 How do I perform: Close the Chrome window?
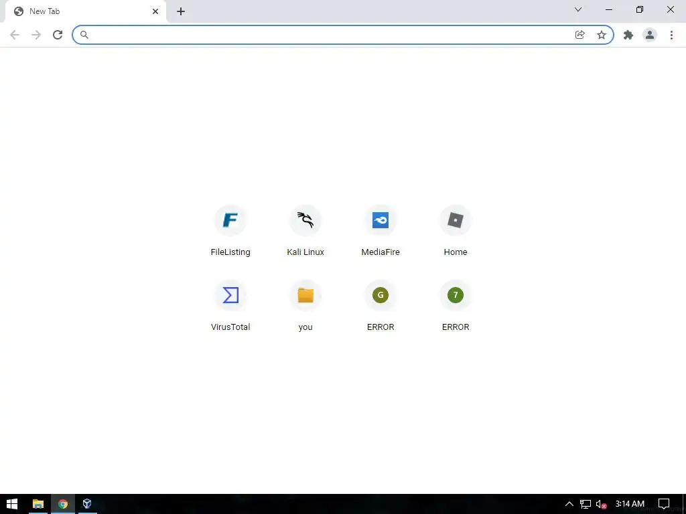(670, 9)
